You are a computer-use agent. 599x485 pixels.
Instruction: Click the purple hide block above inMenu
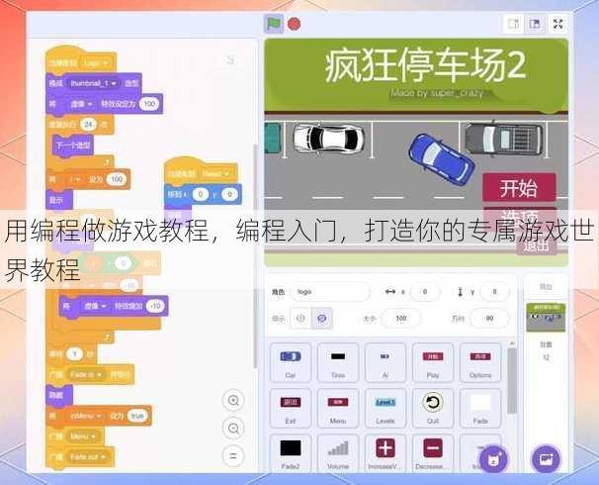[59, 395]
